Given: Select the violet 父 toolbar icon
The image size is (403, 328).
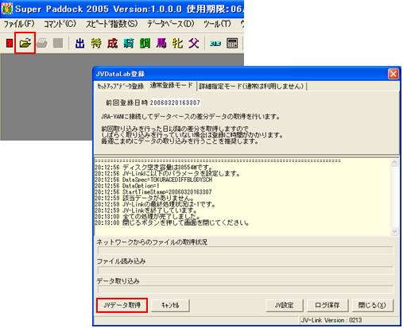Looking at the screenshot, I should pyautogui.click(x=194, y=43).
